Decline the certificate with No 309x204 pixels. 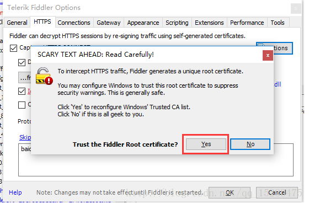coord(251,144)
